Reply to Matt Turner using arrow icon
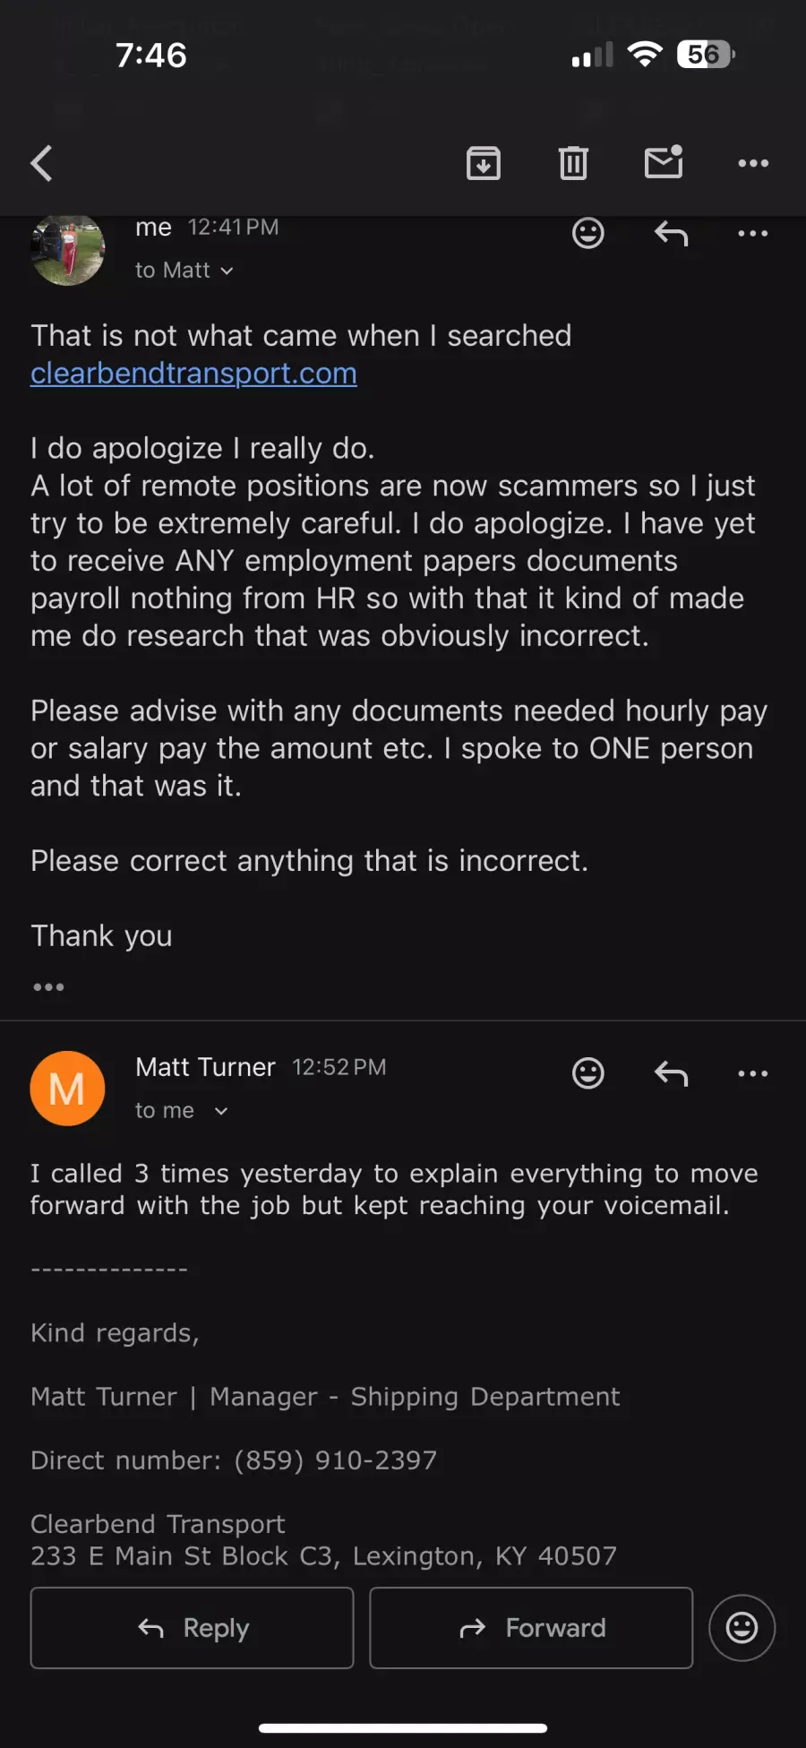The width and height of the screenshot is (806, 1748). pos(671,1073)
